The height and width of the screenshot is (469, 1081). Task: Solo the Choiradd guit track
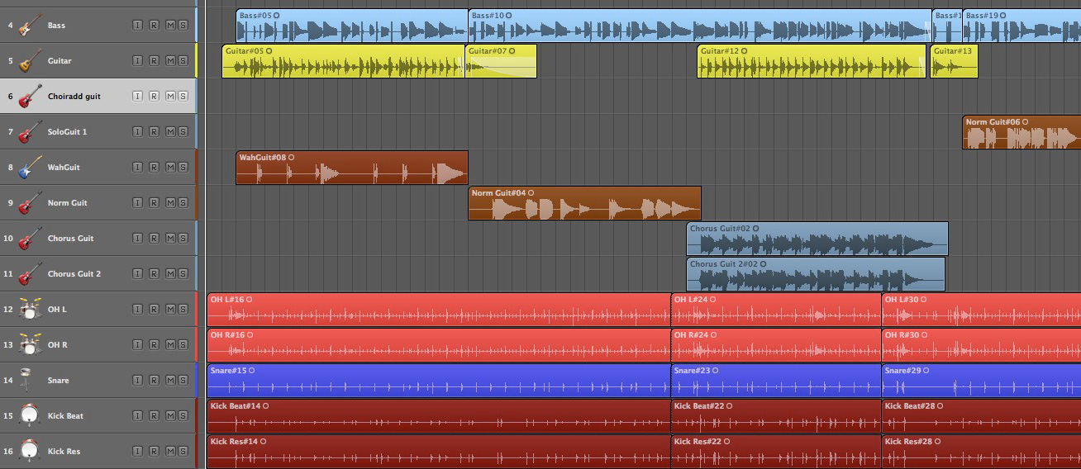click(183, 97)
